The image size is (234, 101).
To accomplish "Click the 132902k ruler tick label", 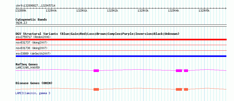I will tap(113, 11).
